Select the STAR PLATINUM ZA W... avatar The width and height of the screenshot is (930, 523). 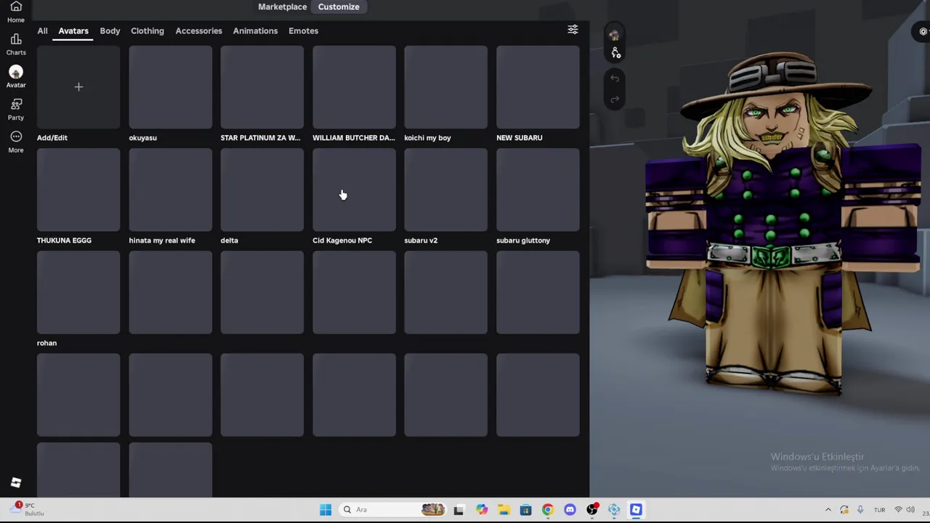(262, 87)
